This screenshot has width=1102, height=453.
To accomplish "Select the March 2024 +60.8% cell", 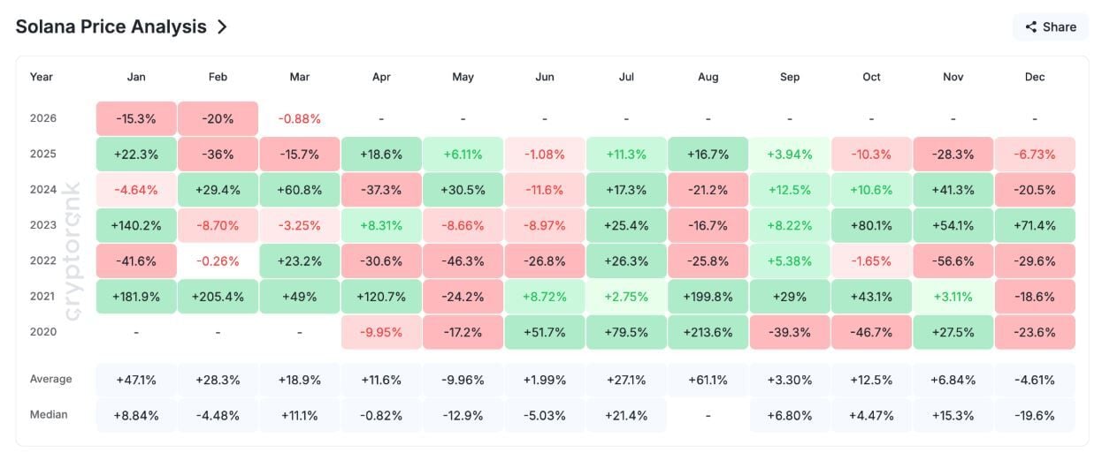I will [300, 190].
